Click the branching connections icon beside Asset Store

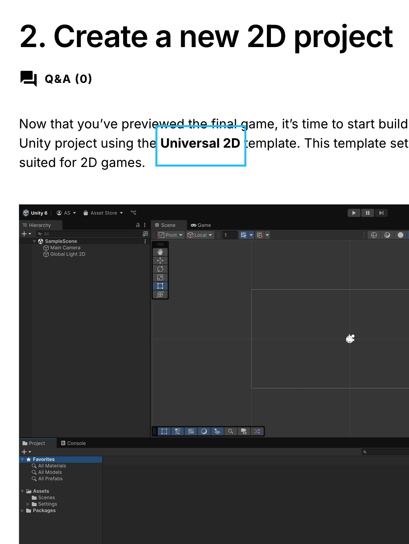134,213
